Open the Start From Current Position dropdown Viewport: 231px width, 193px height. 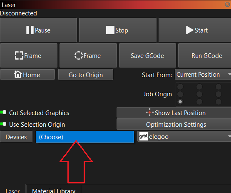tap(203, 75)
